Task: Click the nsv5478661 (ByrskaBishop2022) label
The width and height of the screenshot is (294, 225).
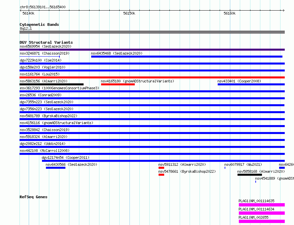Action: point(187,171)
